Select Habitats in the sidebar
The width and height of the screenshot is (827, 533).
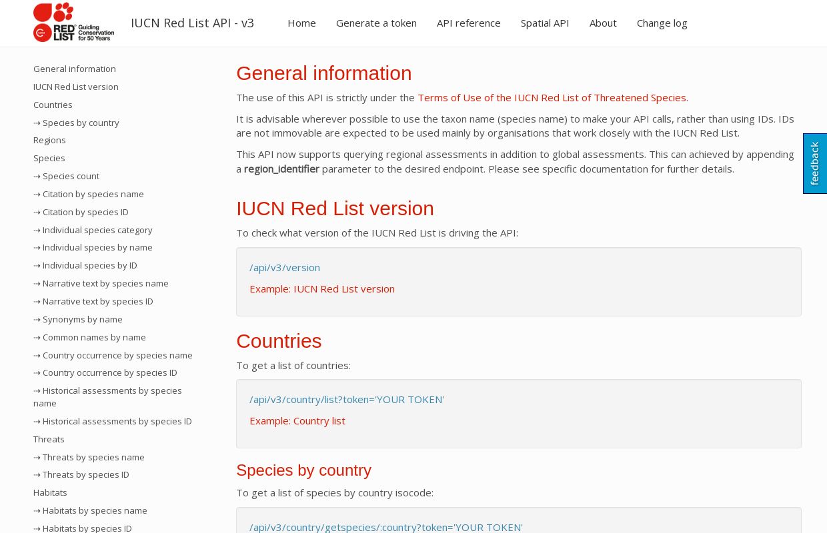point(50,492)
